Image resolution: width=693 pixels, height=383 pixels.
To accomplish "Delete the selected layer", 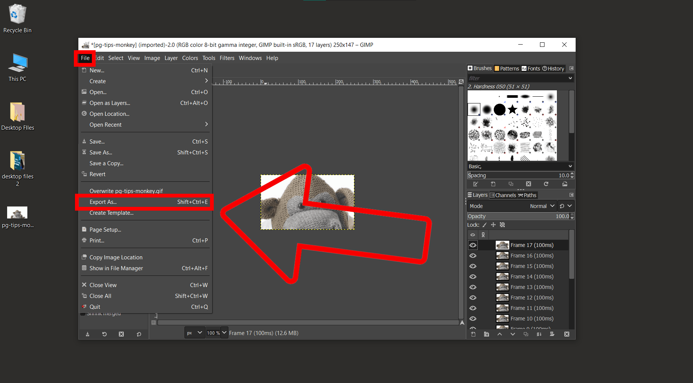I will pos(567,334).
